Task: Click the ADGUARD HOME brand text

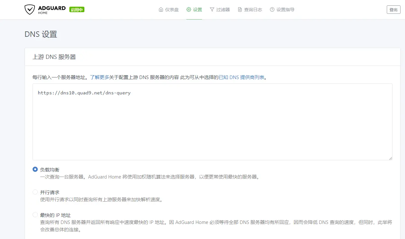Action: pos(51,10)
